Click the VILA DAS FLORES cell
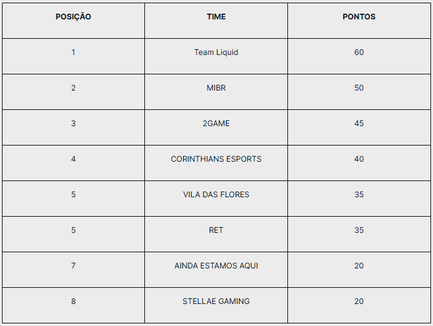 216,195
